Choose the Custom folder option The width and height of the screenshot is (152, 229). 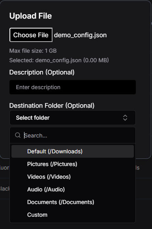coord(73,215)
